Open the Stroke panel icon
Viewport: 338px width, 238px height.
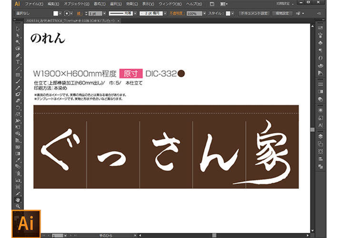coord(320,84)
